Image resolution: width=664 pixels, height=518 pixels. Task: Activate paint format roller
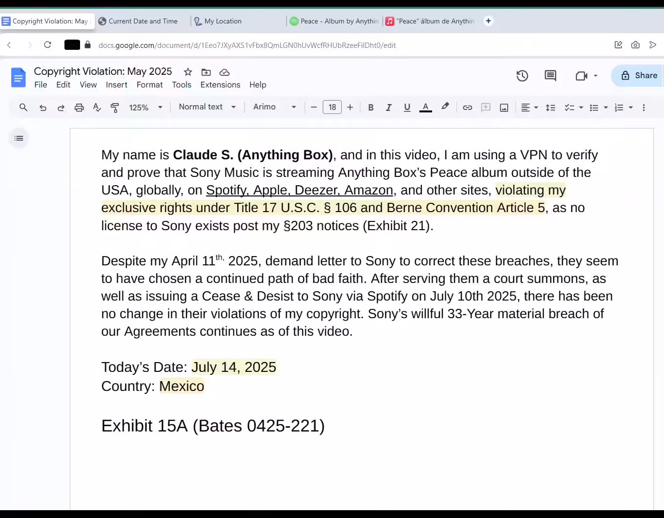click(x=115, y=108)
